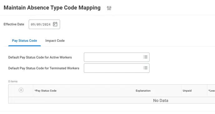
Task: Click the 0 items count label
Action: [13, 81]
